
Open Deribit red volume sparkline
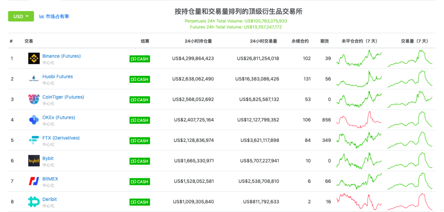click(x=410, y=202)
